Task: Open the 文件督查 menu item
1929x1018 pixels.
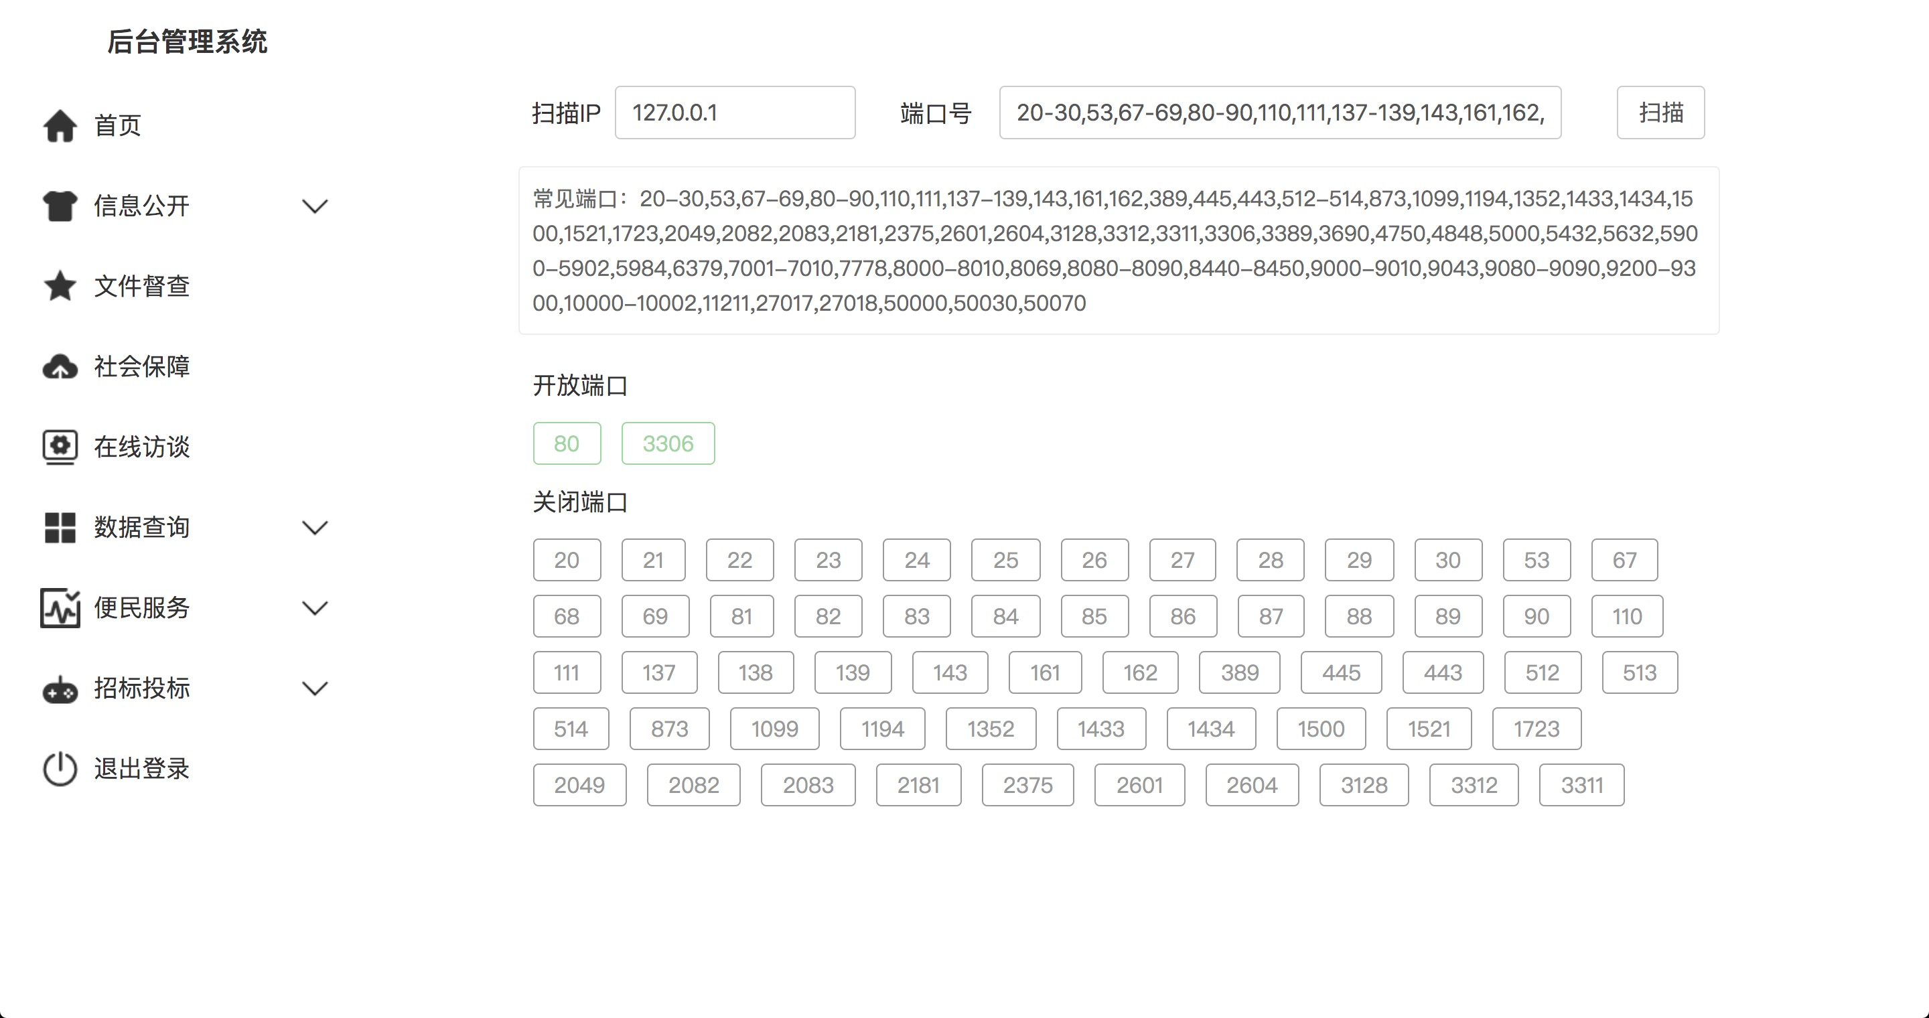Action: (141, 286)
